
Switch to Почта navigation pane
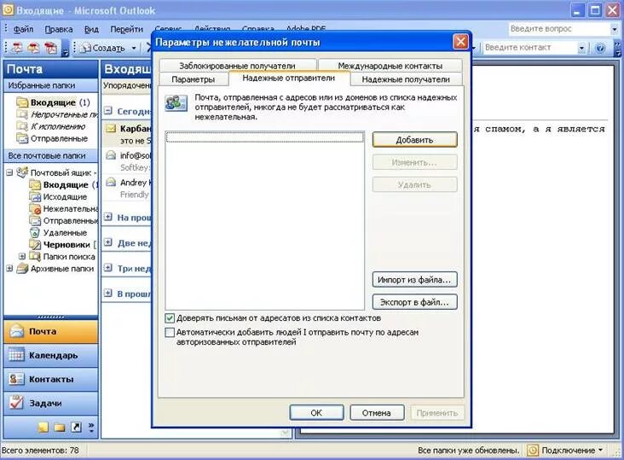[50, 331]
